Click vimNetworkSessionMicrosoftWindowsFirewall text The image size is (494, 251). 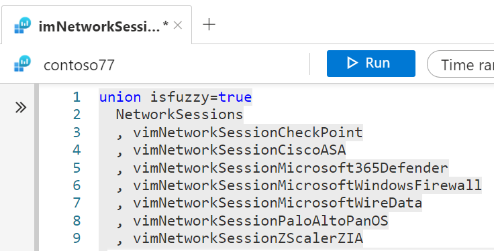[307, 185]
